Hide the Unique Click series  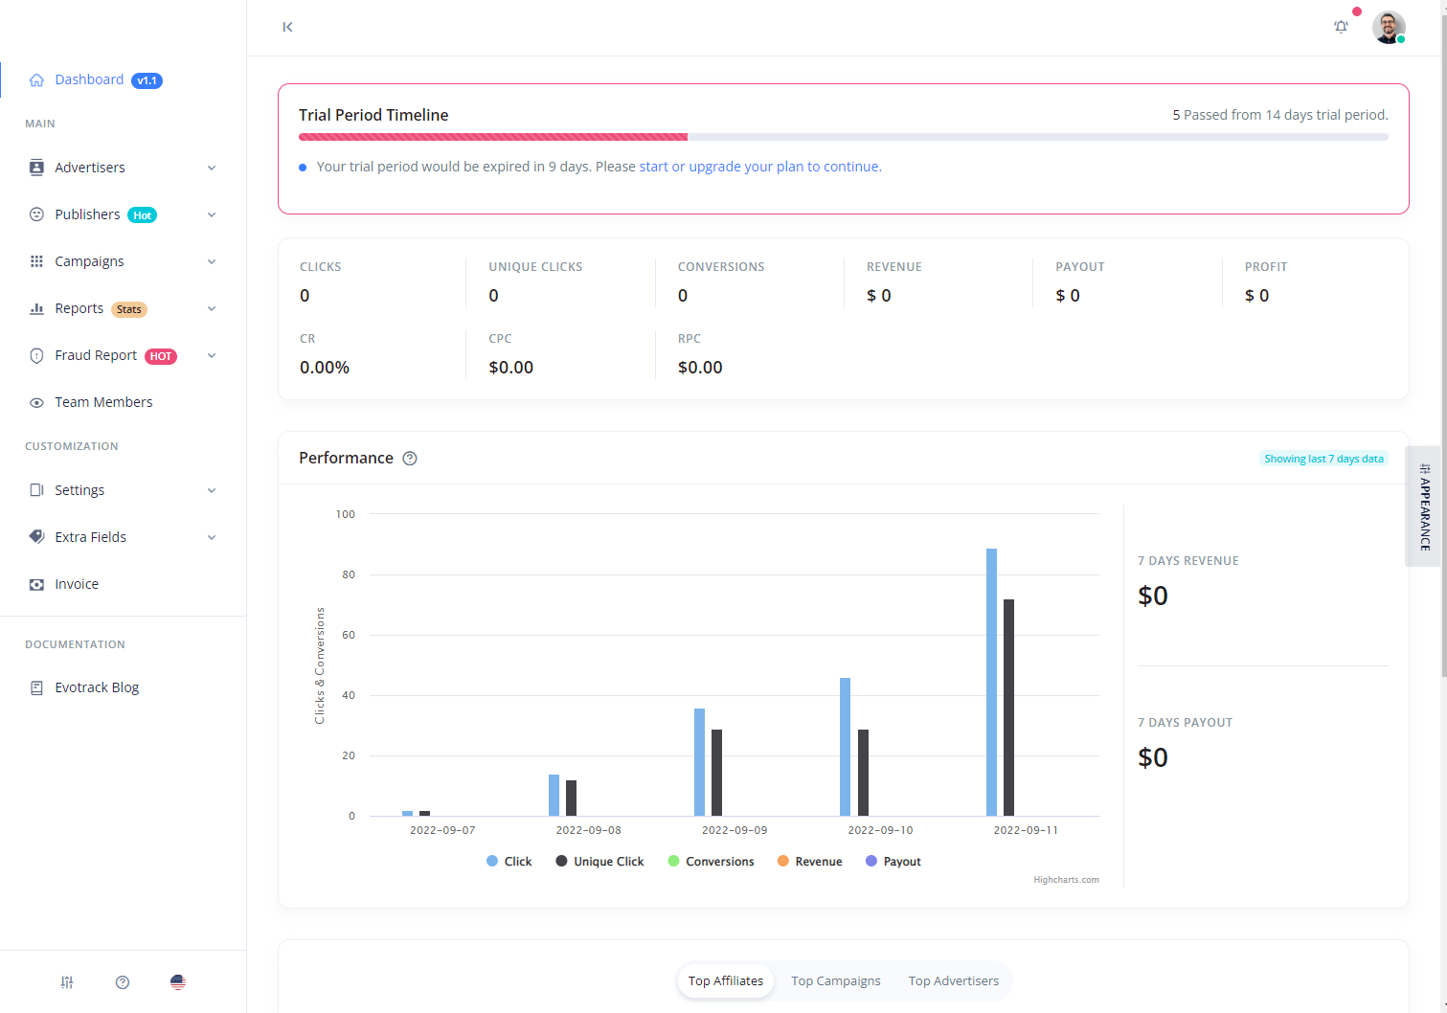tap(599, 861)
